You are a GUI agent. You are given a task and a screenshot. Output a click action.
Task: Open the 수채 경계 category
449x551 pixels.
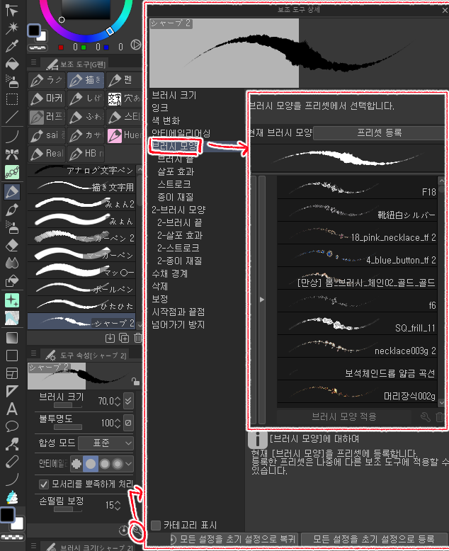[x=170, y=273]
